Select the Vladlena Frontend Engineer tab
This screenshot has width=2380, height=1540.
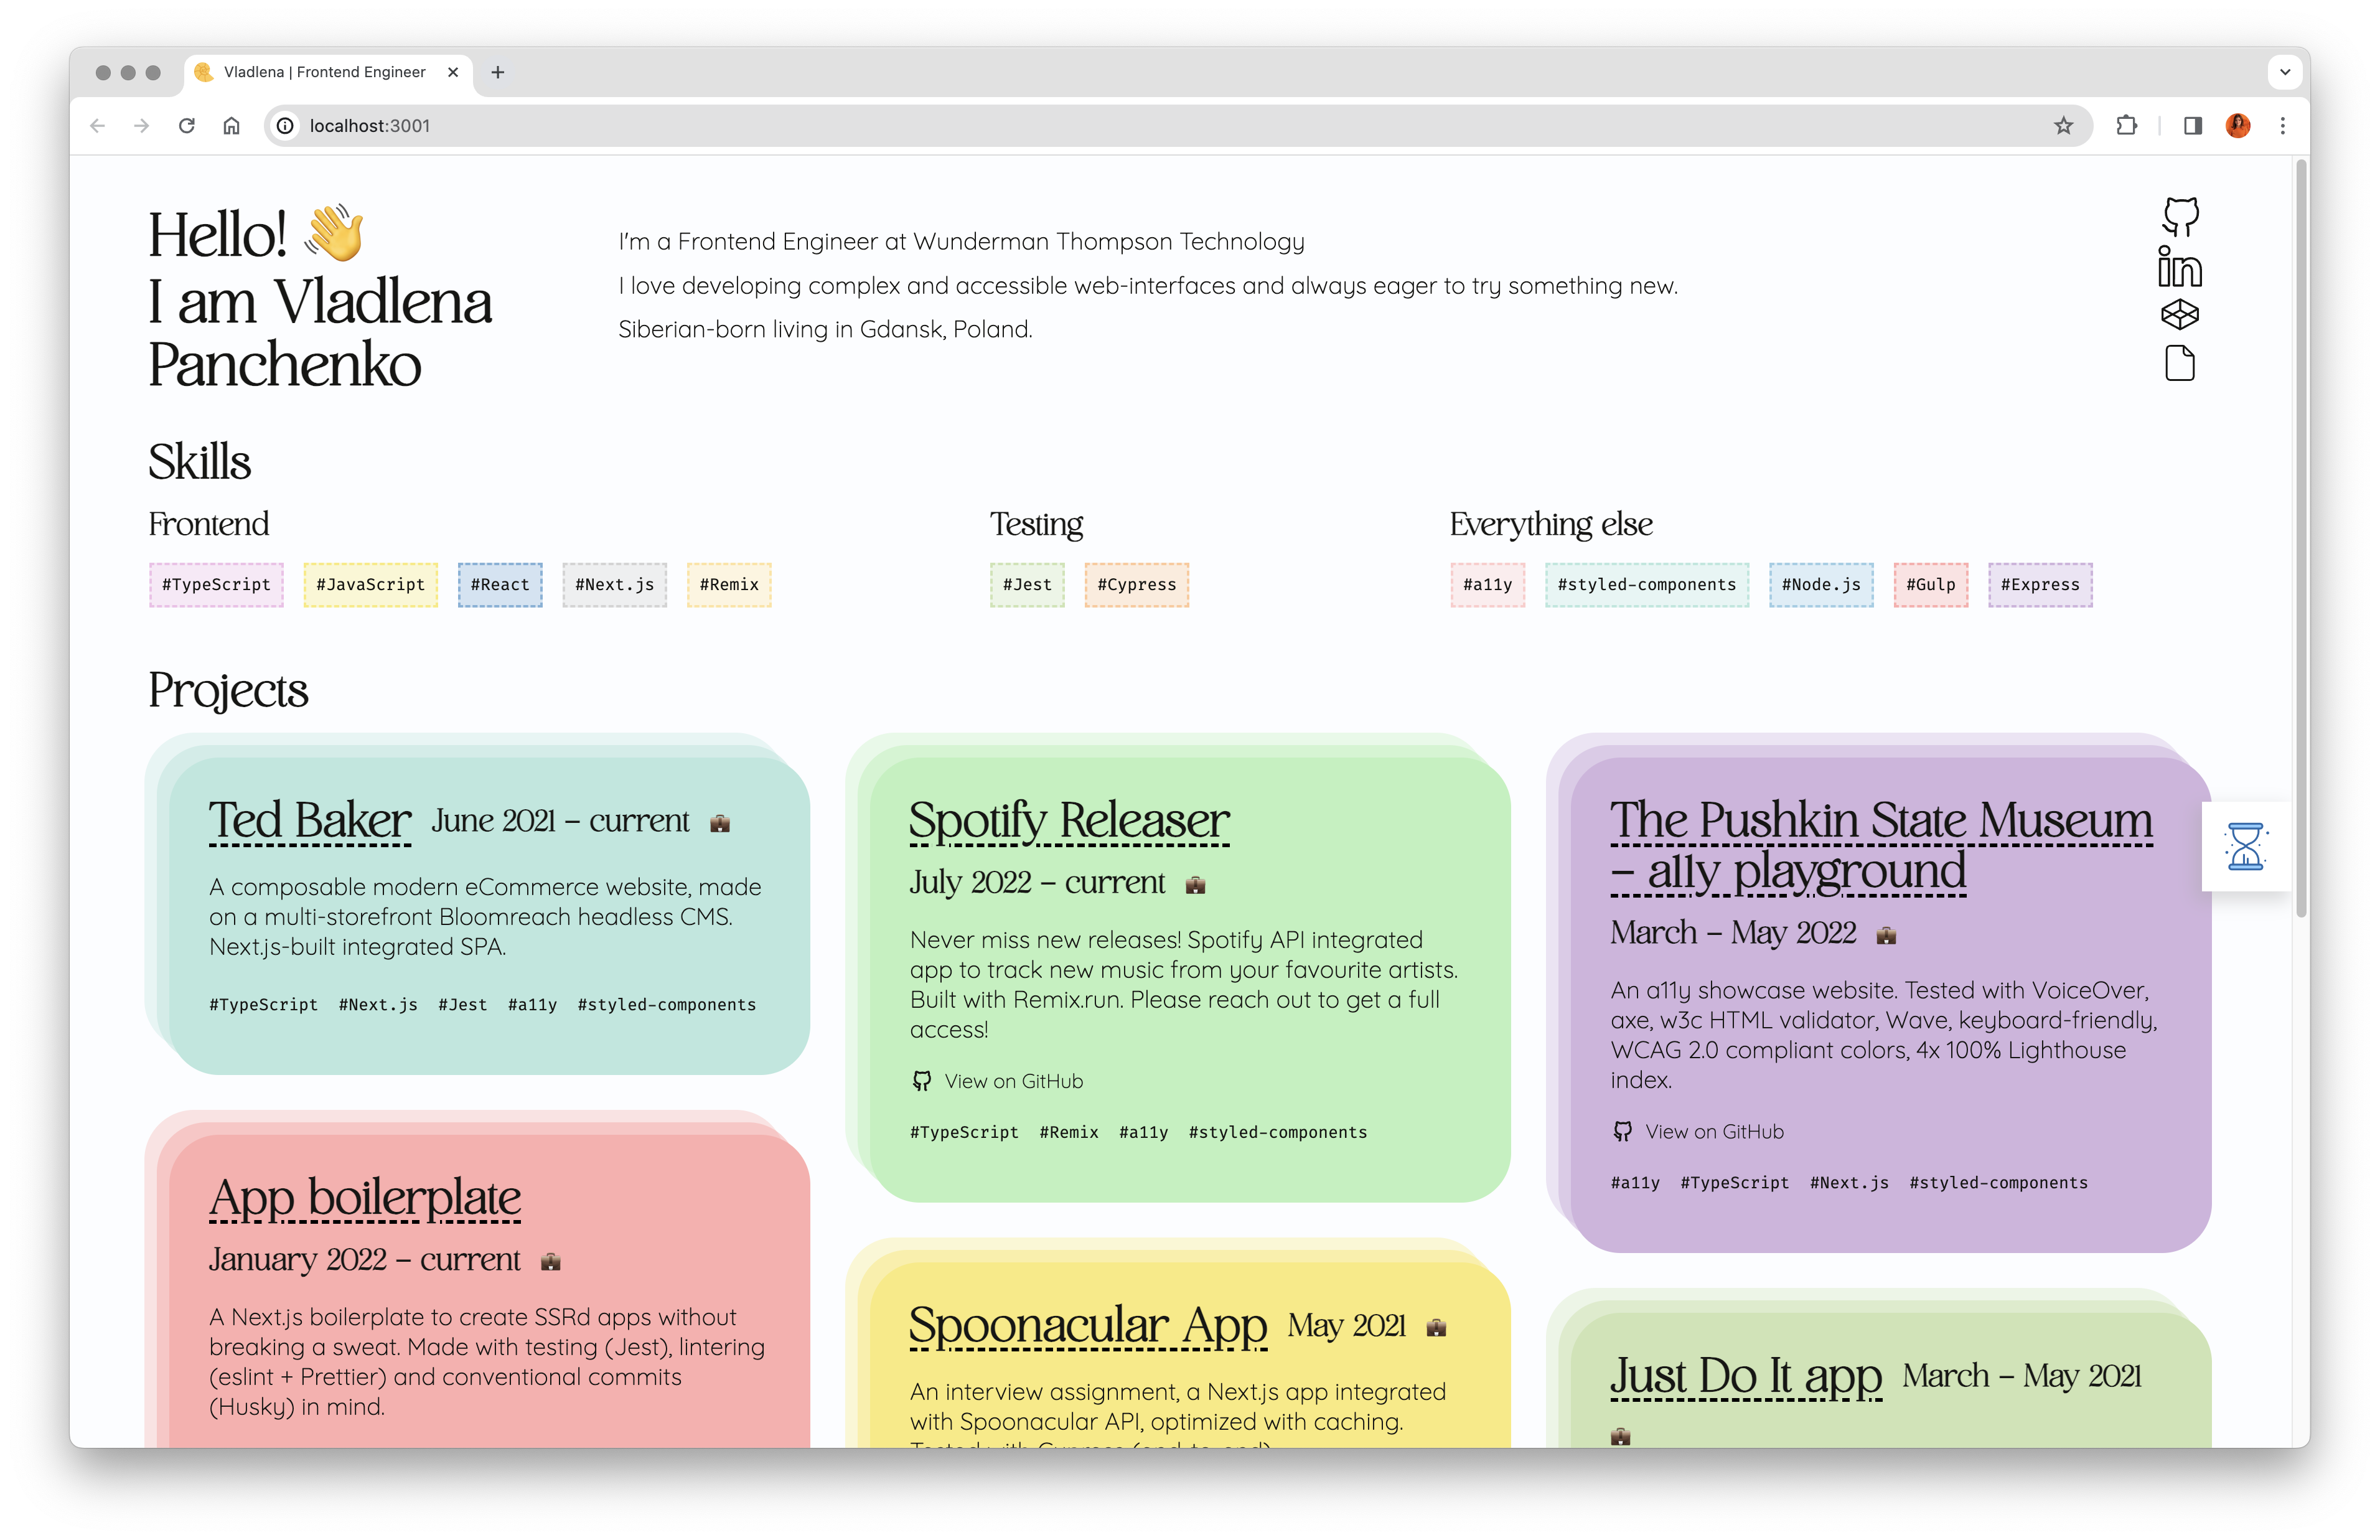[x=324, y=72]
